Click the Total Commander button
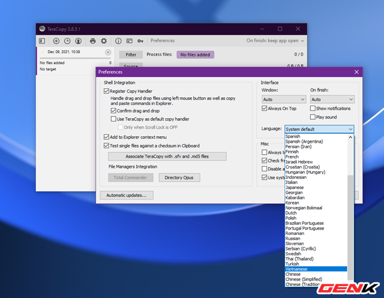The height and width of the screenshot is (298, 384). click(x=131, y=177)
